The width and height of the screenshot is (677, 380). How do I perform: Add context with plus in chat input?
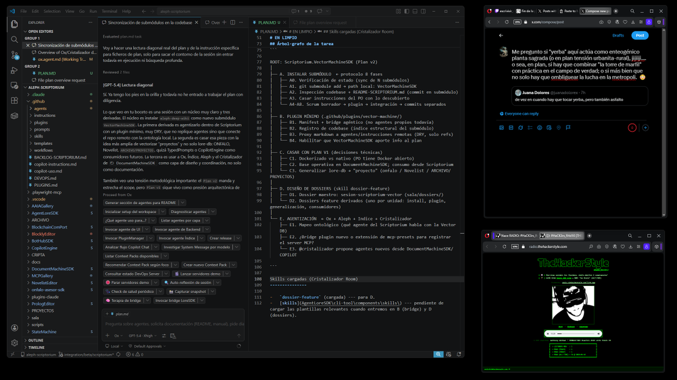click(107, 336)
